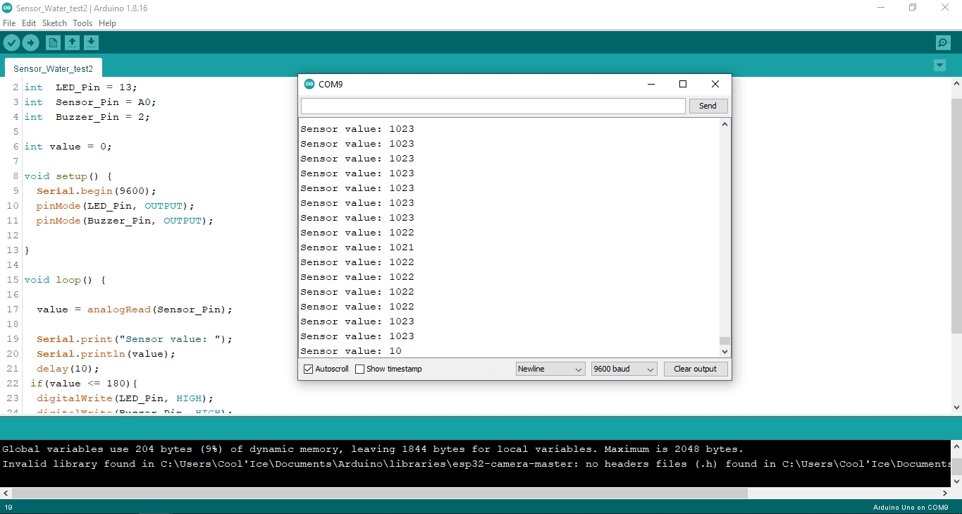Image resolution: width=962 pixels, height=514 pixels.
Task: Open a sketch with the Open icon
Action: click(72, 43)
